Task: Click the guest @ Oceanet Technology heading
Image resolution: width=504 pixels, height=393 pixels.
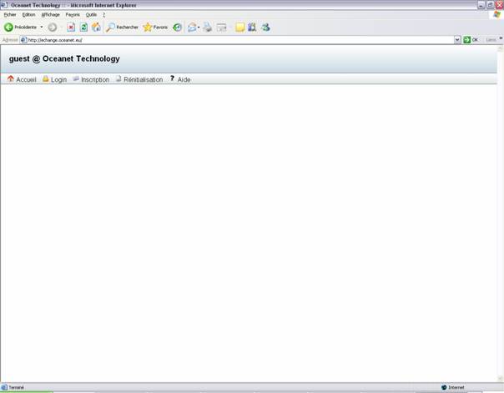Action: 64,58
